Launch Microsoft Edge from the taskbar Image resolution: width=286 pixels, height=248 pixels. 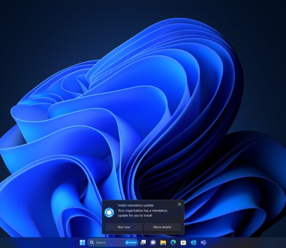(173, 243)
